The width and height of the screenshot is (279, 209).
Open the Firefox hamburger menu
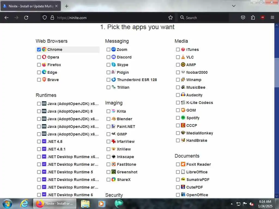tap(272, 17)
